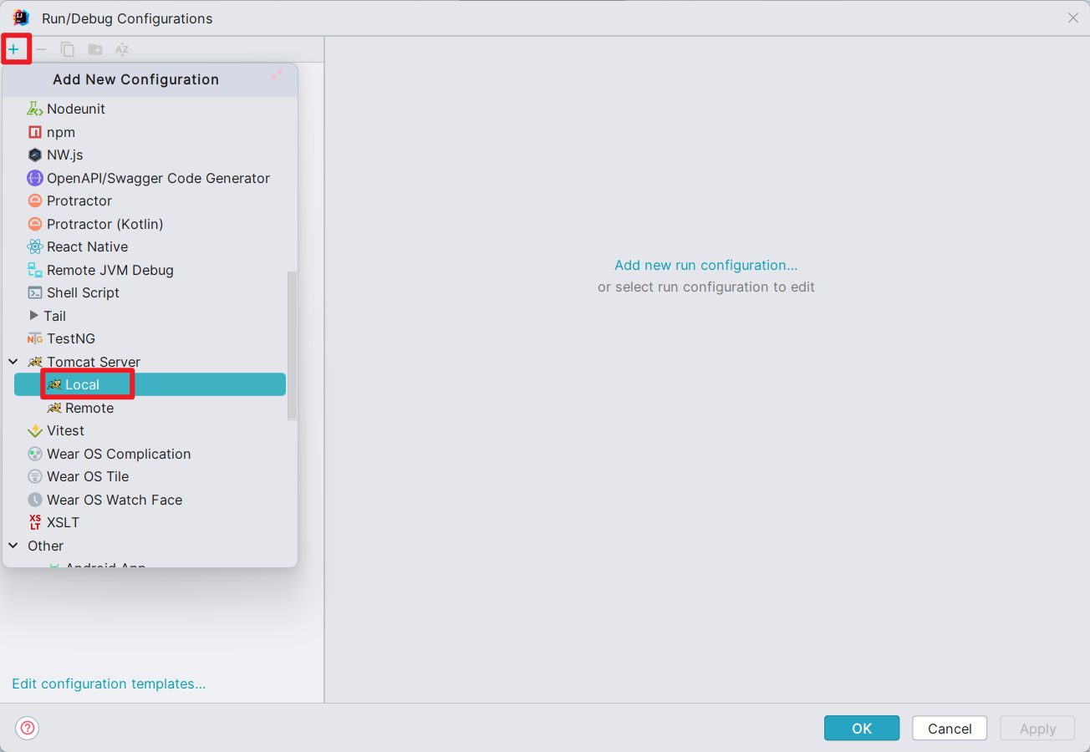
Task: Click the OK button
Action: point(862,729)
